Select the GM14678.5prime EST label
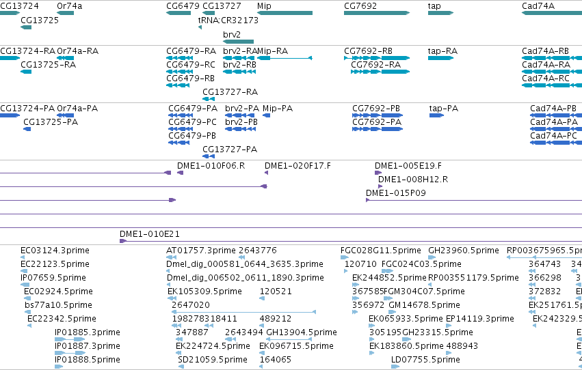The height and width of the screenshot is (370, 582). pos(424,305)
